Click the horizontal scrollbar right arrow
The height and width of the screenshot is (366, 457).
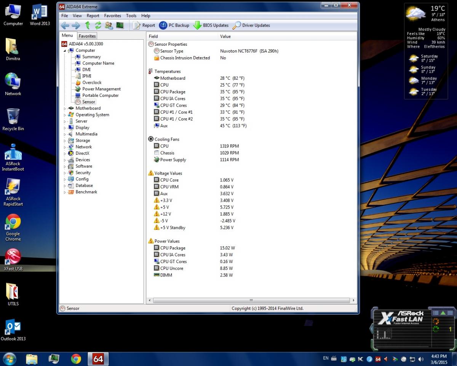tap(354, 300)
